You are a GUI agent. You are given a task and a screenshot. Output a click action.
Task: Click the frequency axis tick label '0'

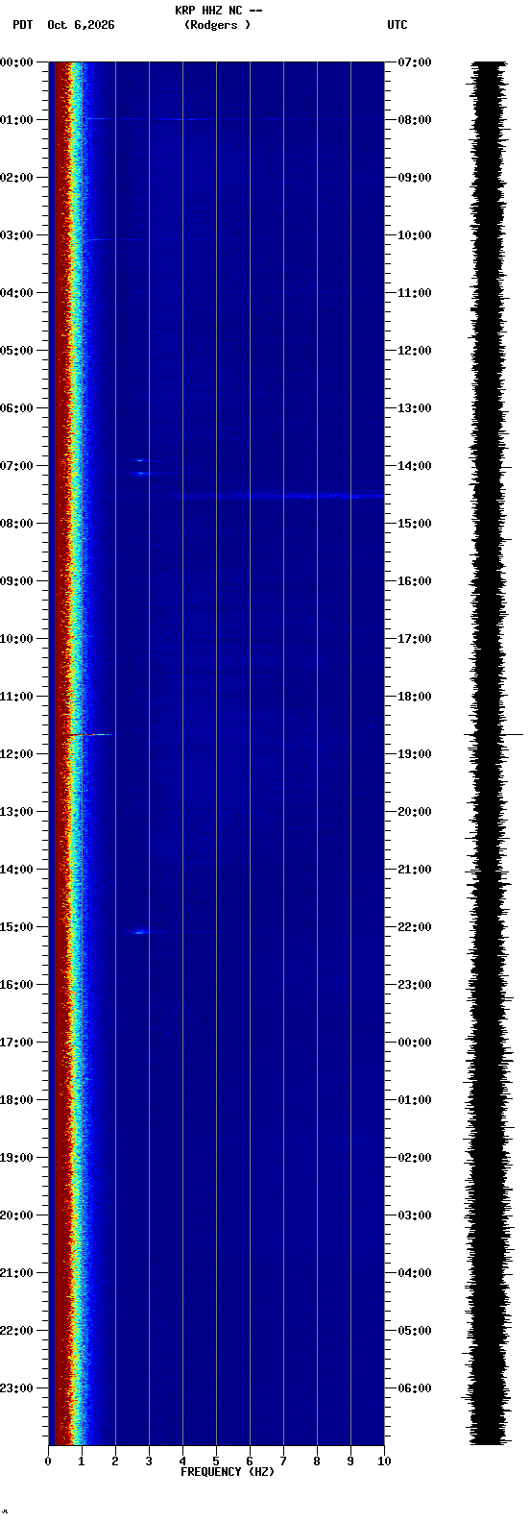coord(48,1461)
